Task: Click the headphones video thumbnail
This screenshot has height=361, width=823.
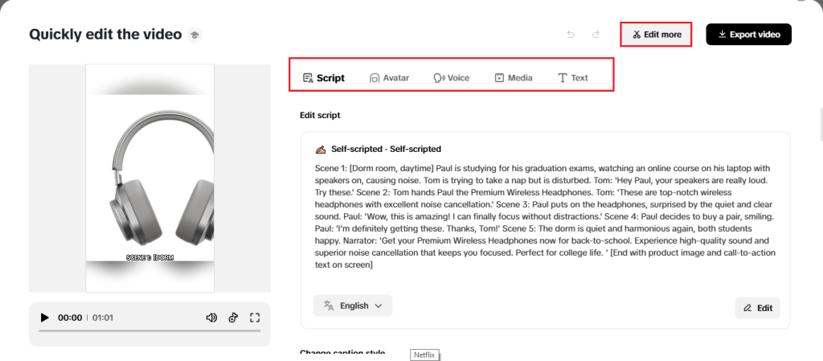Action: coord(149,178)
